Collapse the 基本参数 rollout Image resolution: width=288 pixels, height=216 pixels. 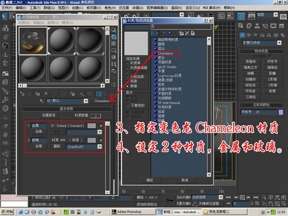click(66, 109)
